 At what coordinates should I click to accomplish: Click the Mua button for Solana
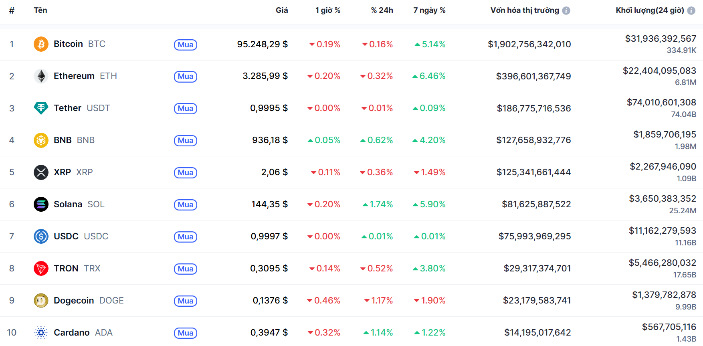tap(186, 205)
